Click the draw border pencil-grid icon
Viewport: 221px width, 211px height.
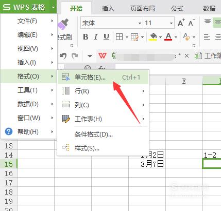pos(134,37)
